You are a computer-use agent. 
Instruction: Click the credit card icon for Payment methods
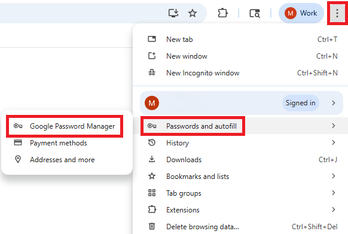point(18,142)
